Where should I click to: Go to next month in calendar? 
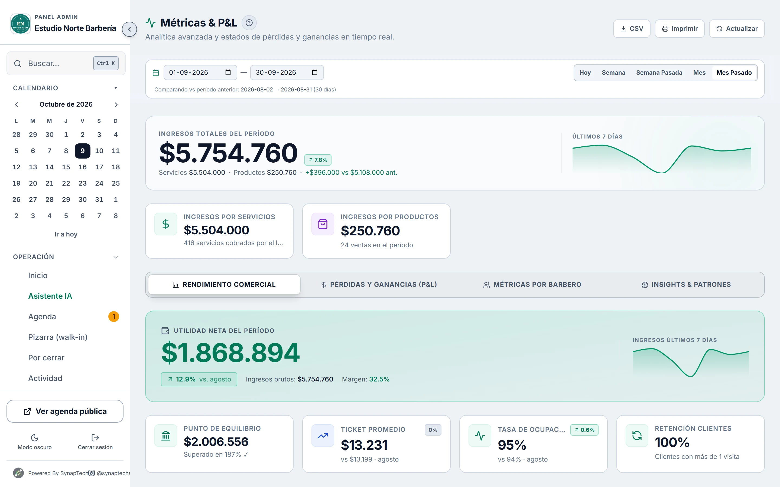click(x=116, y=104)
